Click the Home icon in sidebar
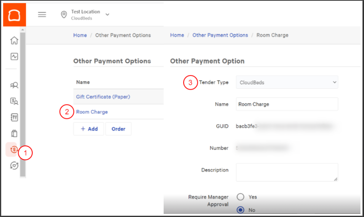The width and height of the screenshot is (364, 217). [x=14, y=40]
